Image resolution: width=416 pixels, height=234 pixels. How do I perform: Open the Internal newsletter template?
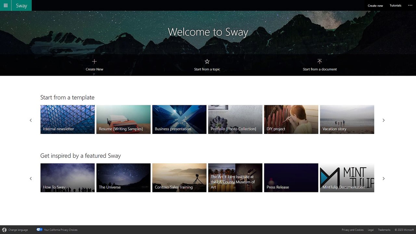(x=68, y=119)
